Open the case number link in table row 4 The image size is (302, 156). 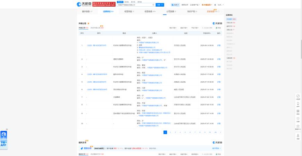coord(97,74)
